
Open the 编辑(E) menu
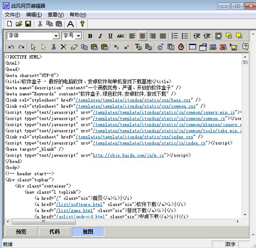pyautogui.click(x=34, y=15)
